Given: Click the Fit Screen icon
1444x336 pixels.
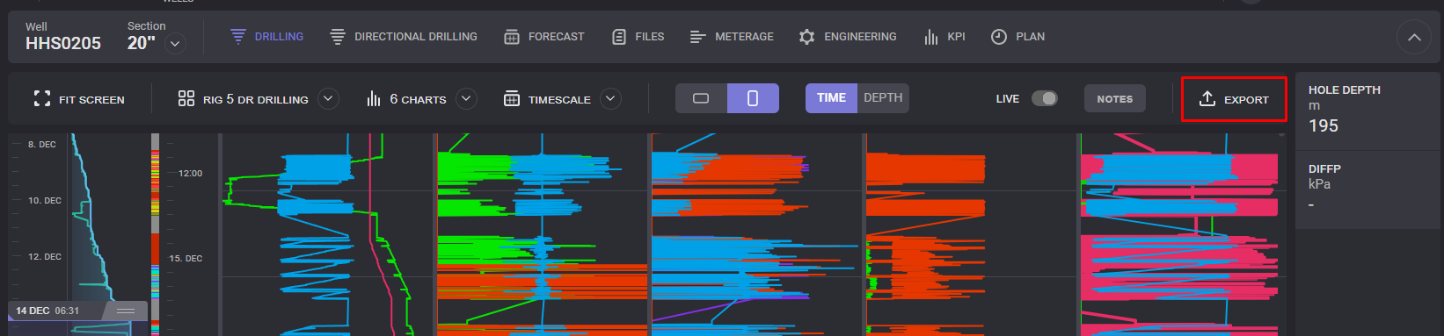Looking at the screenshot, I should (41, 99).
